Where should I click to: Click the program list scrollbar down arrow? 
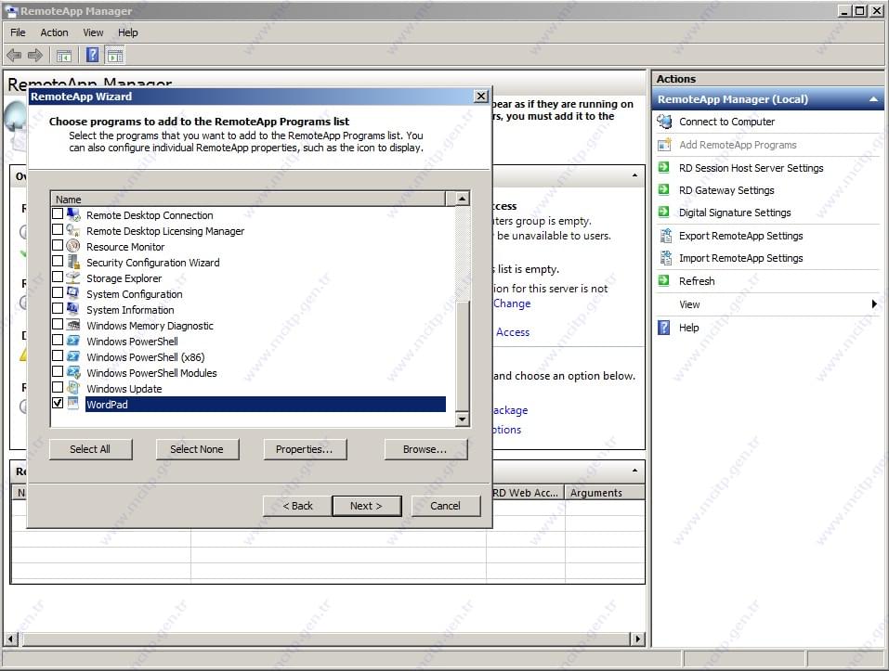pyautogui.click(x=462, y=419)
